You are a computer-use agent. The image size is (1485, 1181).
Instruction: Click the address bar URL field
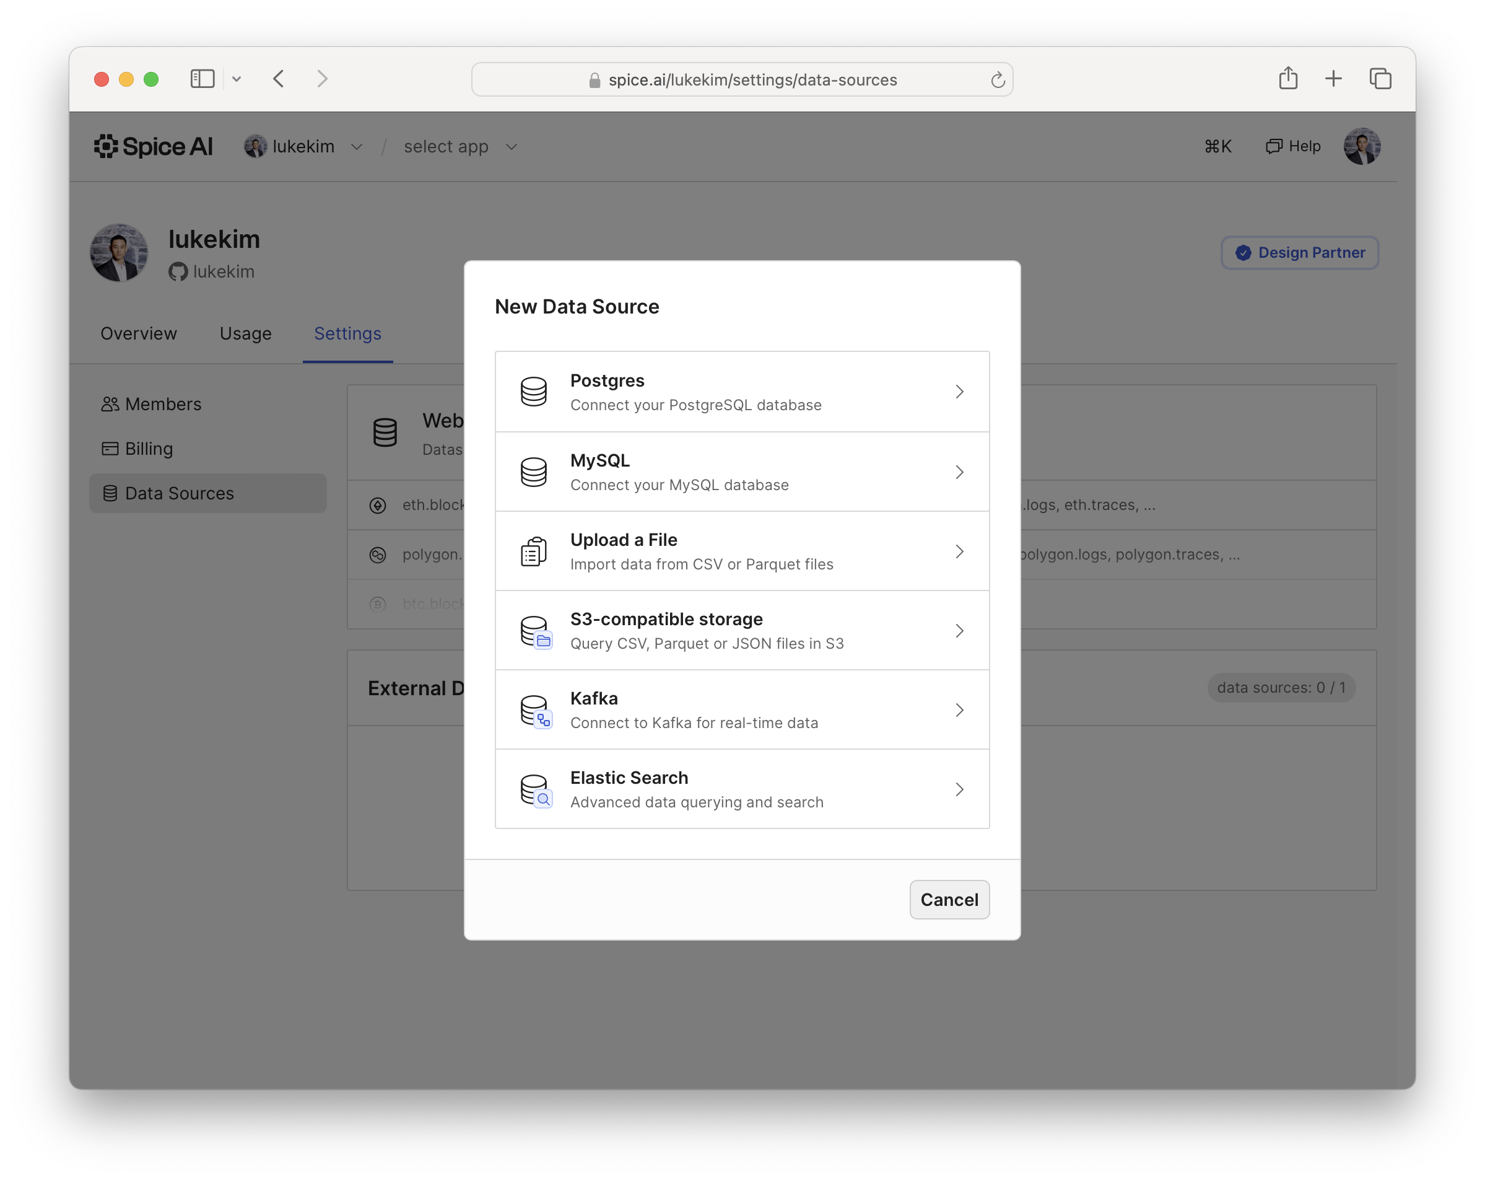pyautogui.click(x=751, y=80)
